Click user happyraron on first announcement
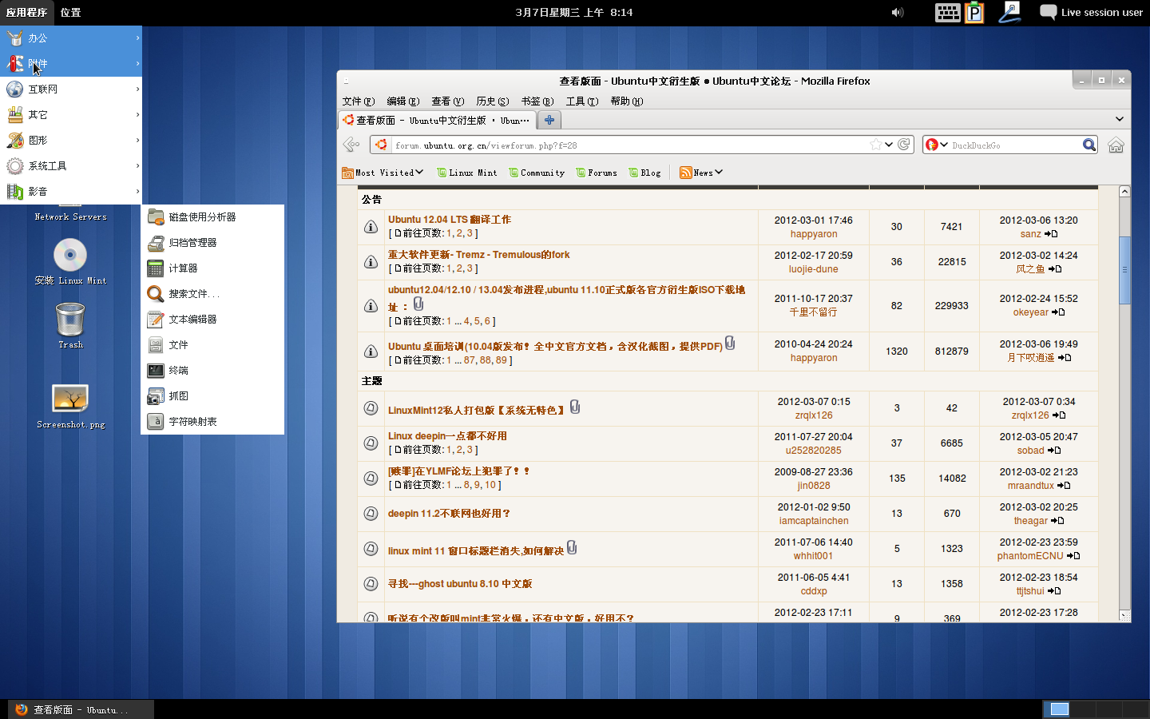Viewport: 1150px width, 719px height. [x=814, y=234]
